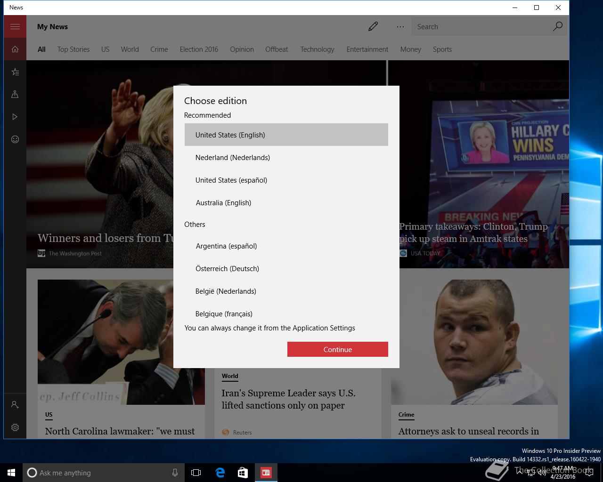
Task: Choose Nederland (Nederlands) edition
Action: pos(286,157)
